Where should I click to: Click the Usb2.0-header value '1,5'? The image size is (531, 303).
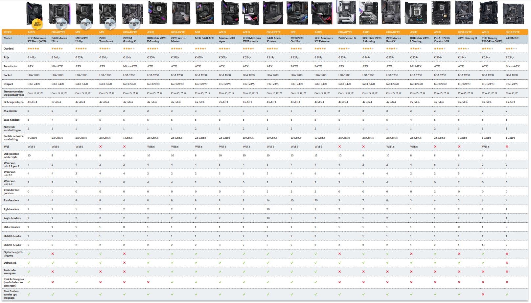pyautogui.click(x=484, y=245)
